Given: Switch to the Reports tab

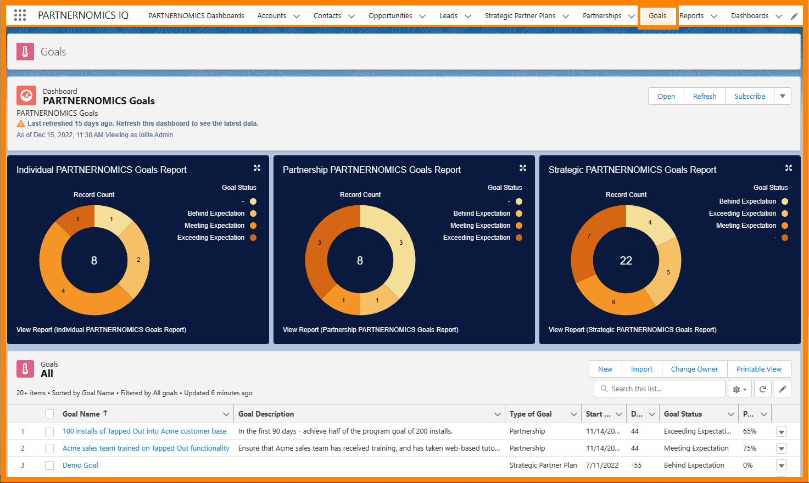Looking at the screenshot, I should pos(691,16).
